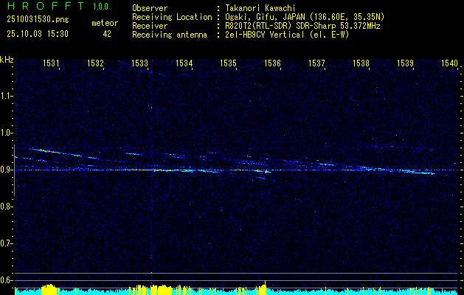
Task: Click the red echo burst before 1536
Action: click(263, 171)
